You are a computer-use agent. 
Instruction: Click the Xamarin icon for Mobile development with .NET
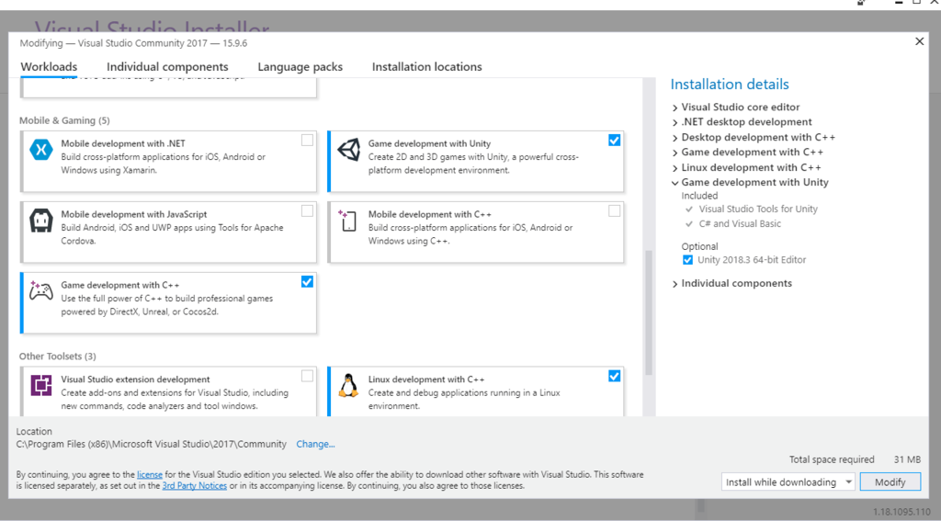coord(40,150)
